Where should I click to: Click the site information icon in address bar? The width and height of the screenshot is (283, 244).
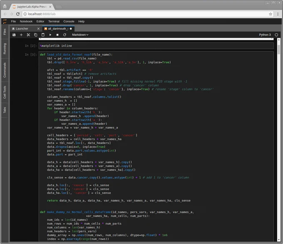point(25,14)
